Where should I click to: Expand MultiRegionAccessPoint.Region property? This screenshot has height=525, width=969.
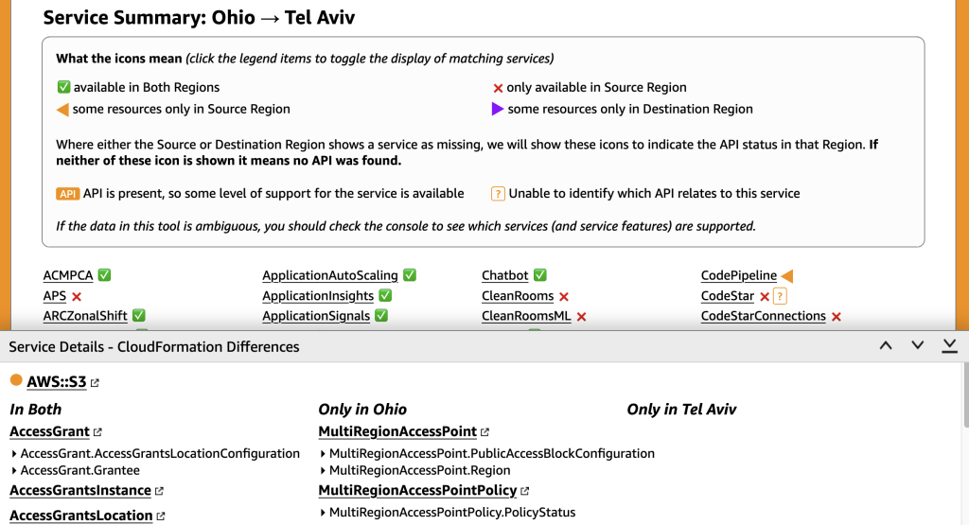click(x=414, y=470)
